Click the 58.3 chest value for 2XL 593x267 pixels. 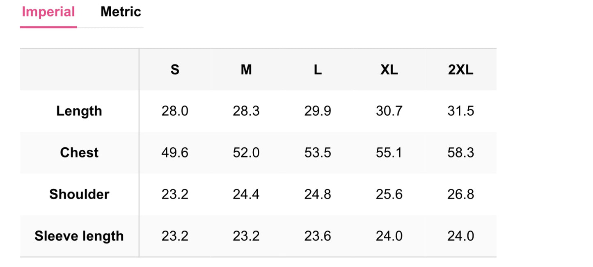coord(460,153)
